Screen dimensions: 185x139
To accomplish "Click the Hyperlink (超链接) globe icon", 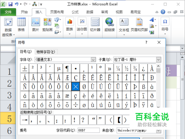I will [110, 22].
